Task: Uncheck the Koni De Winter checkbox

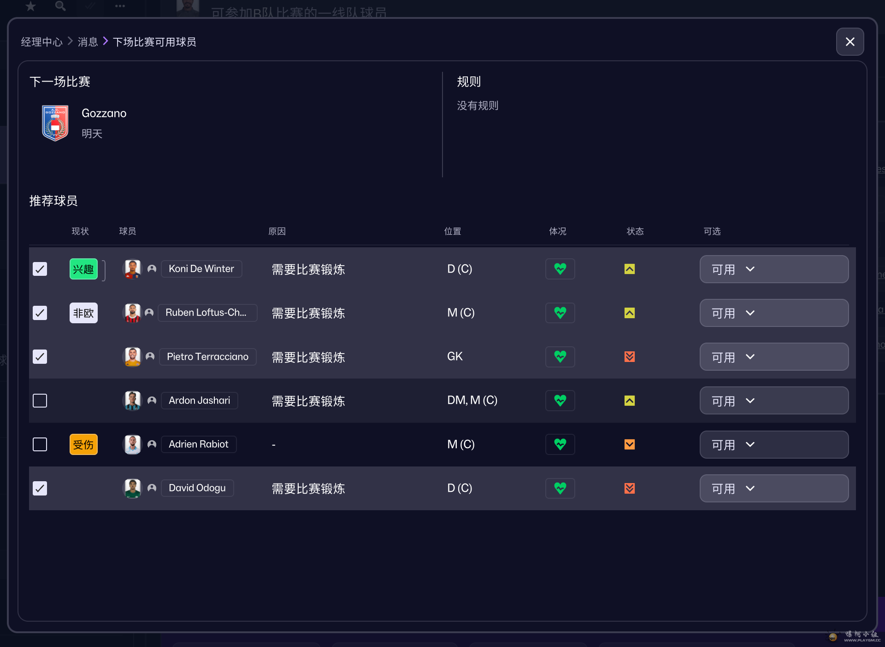Action: (40, 269)
